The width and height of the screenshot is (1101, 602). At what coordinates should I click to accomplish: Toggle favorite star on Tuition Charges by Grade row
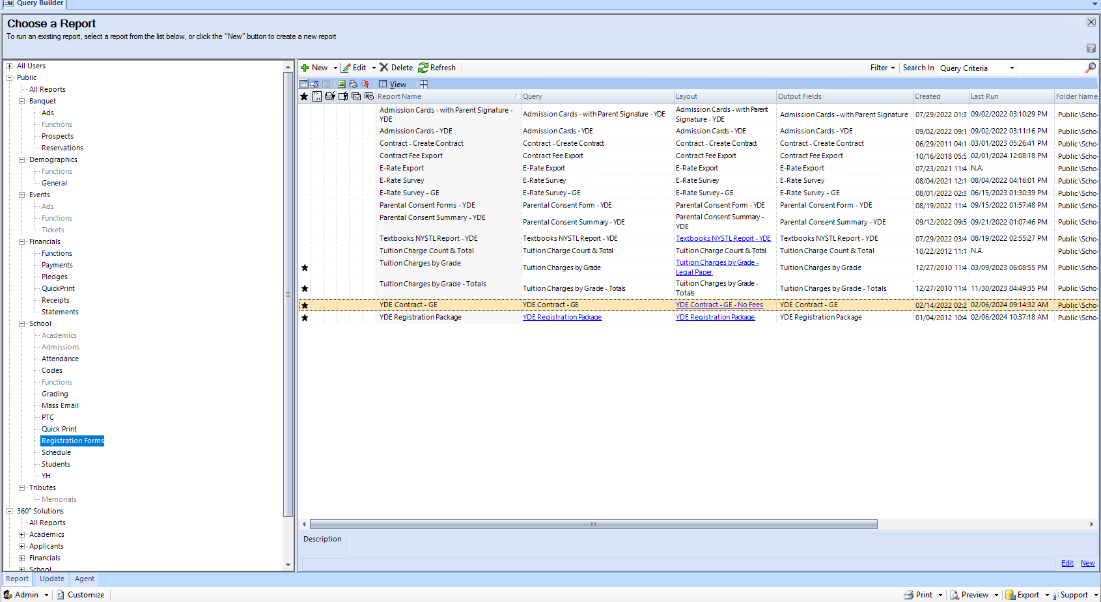point(304,267)
